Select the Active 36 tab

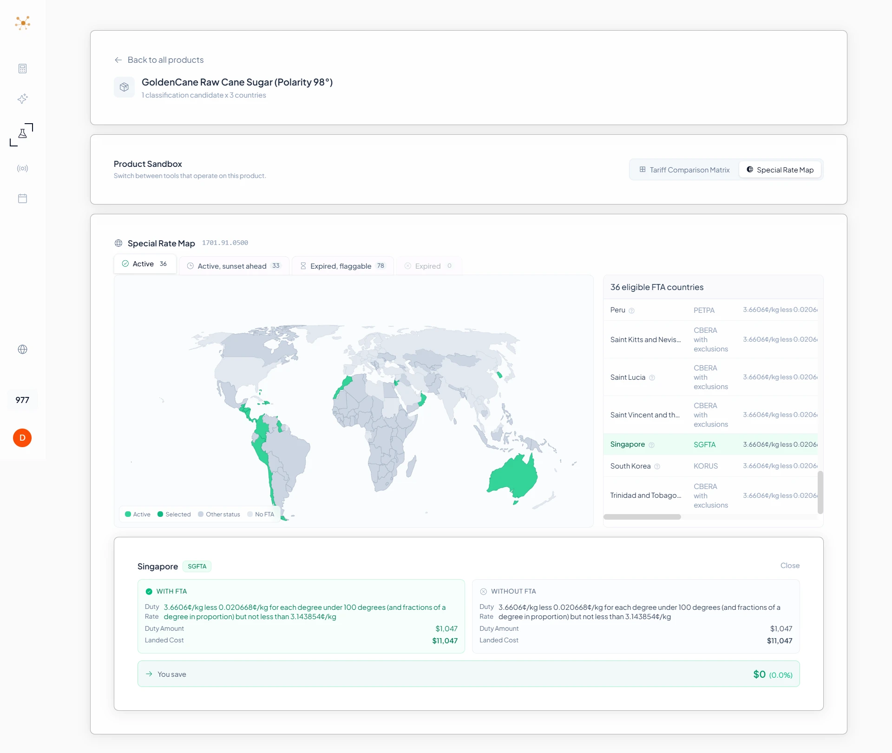145,264
